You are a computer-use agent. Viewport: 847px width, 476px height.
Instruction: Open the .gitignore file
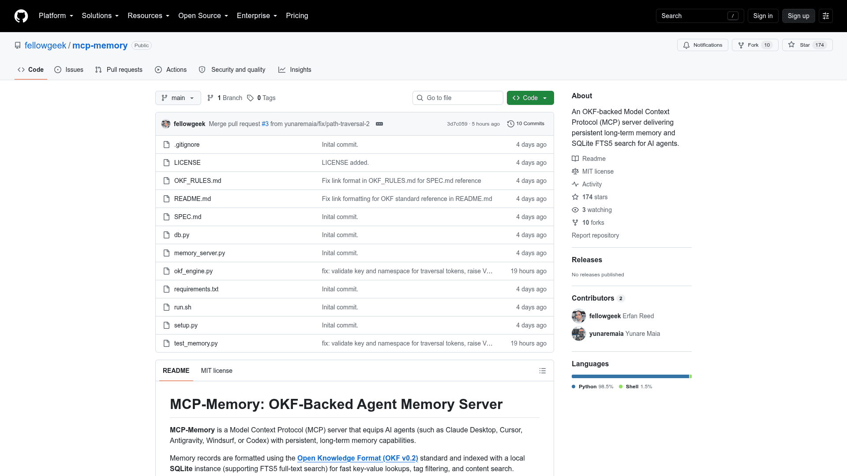[x=187, y=145]
